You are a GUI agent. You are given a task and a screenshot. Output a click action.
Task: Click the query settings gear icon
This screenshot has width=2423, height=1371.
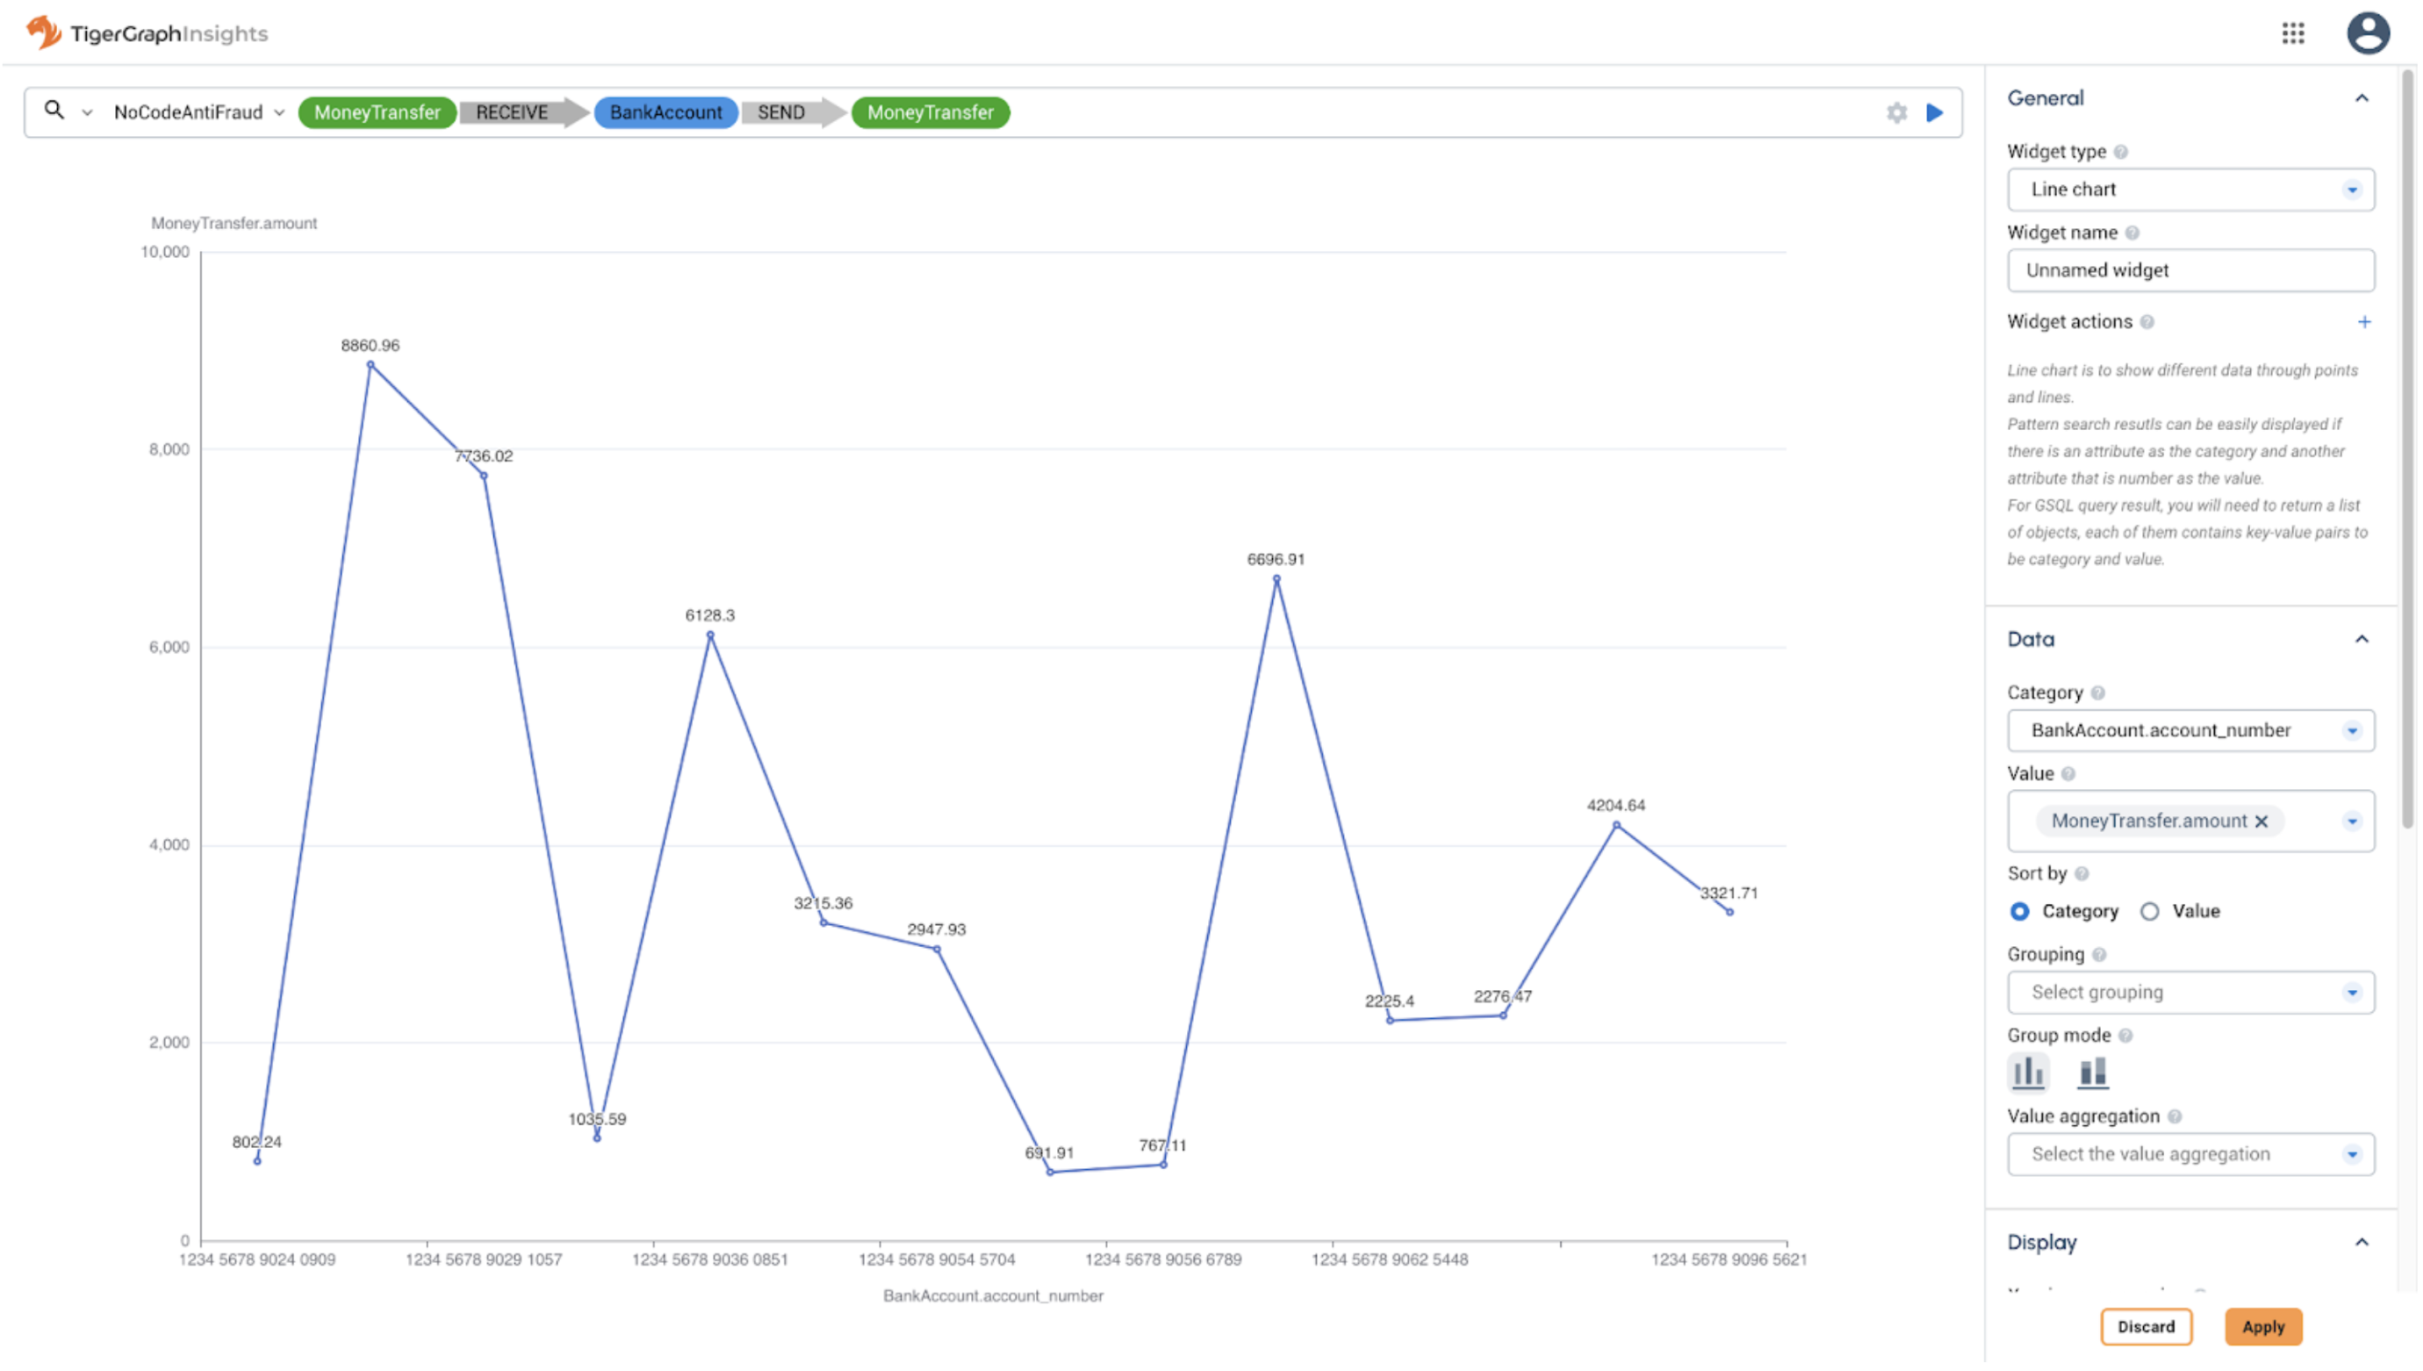click(1895, 111)
